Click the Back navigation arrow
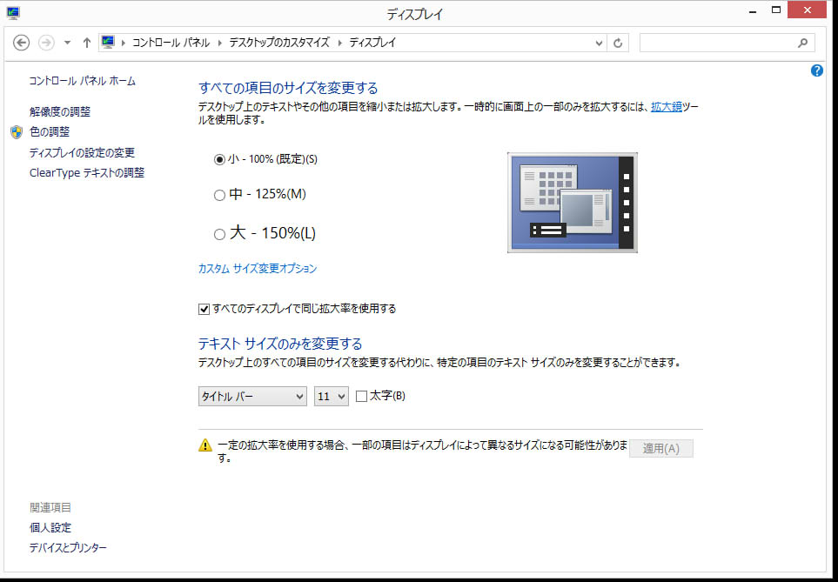Viewport: 838px width, 582px height. (21, 43)
